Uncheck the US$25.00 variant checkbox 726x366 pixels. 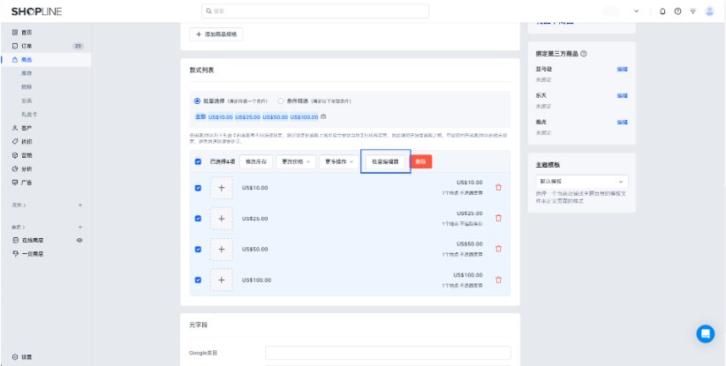[198, 219]
